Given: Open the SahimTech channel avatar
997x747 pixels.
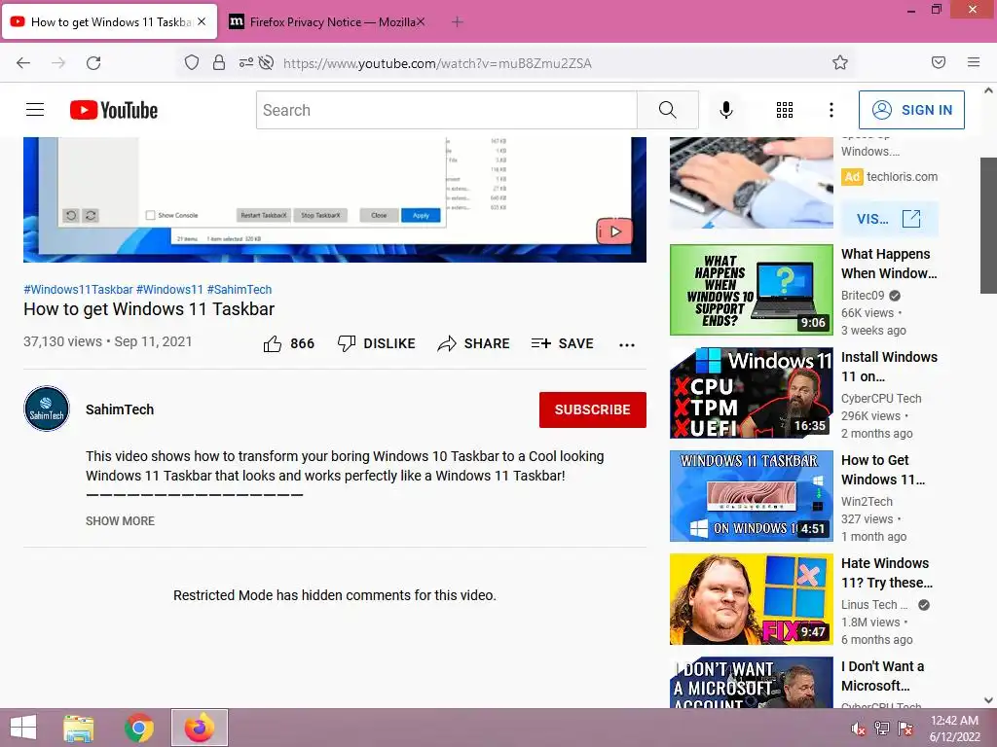Looking at the screenshot, I should pos(47,409).
